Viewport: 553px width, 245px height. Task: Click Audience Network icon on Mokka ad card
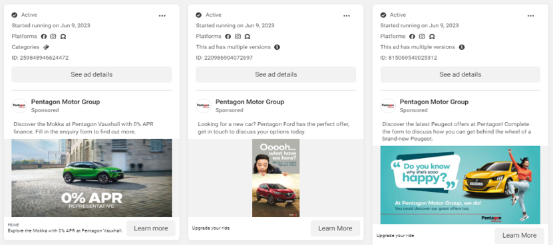pos(63,37)
